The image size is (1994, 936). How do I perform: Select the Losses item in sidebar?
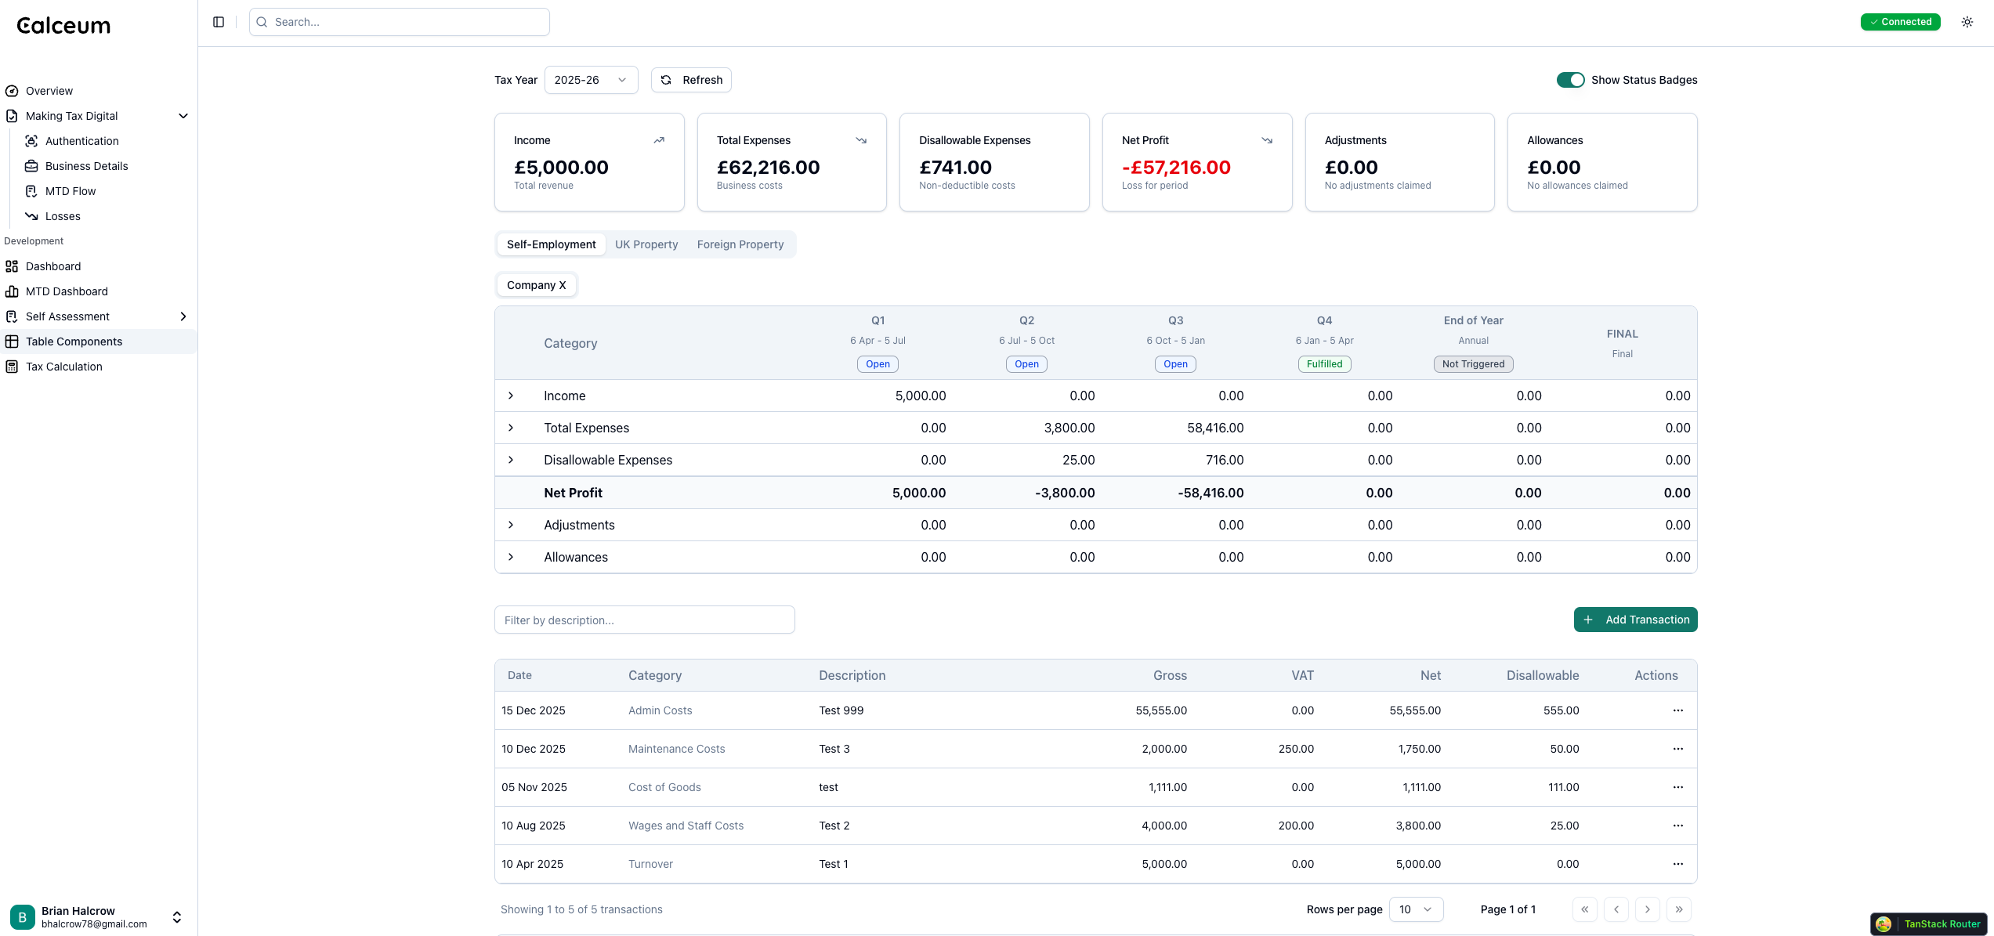(61, 216)
